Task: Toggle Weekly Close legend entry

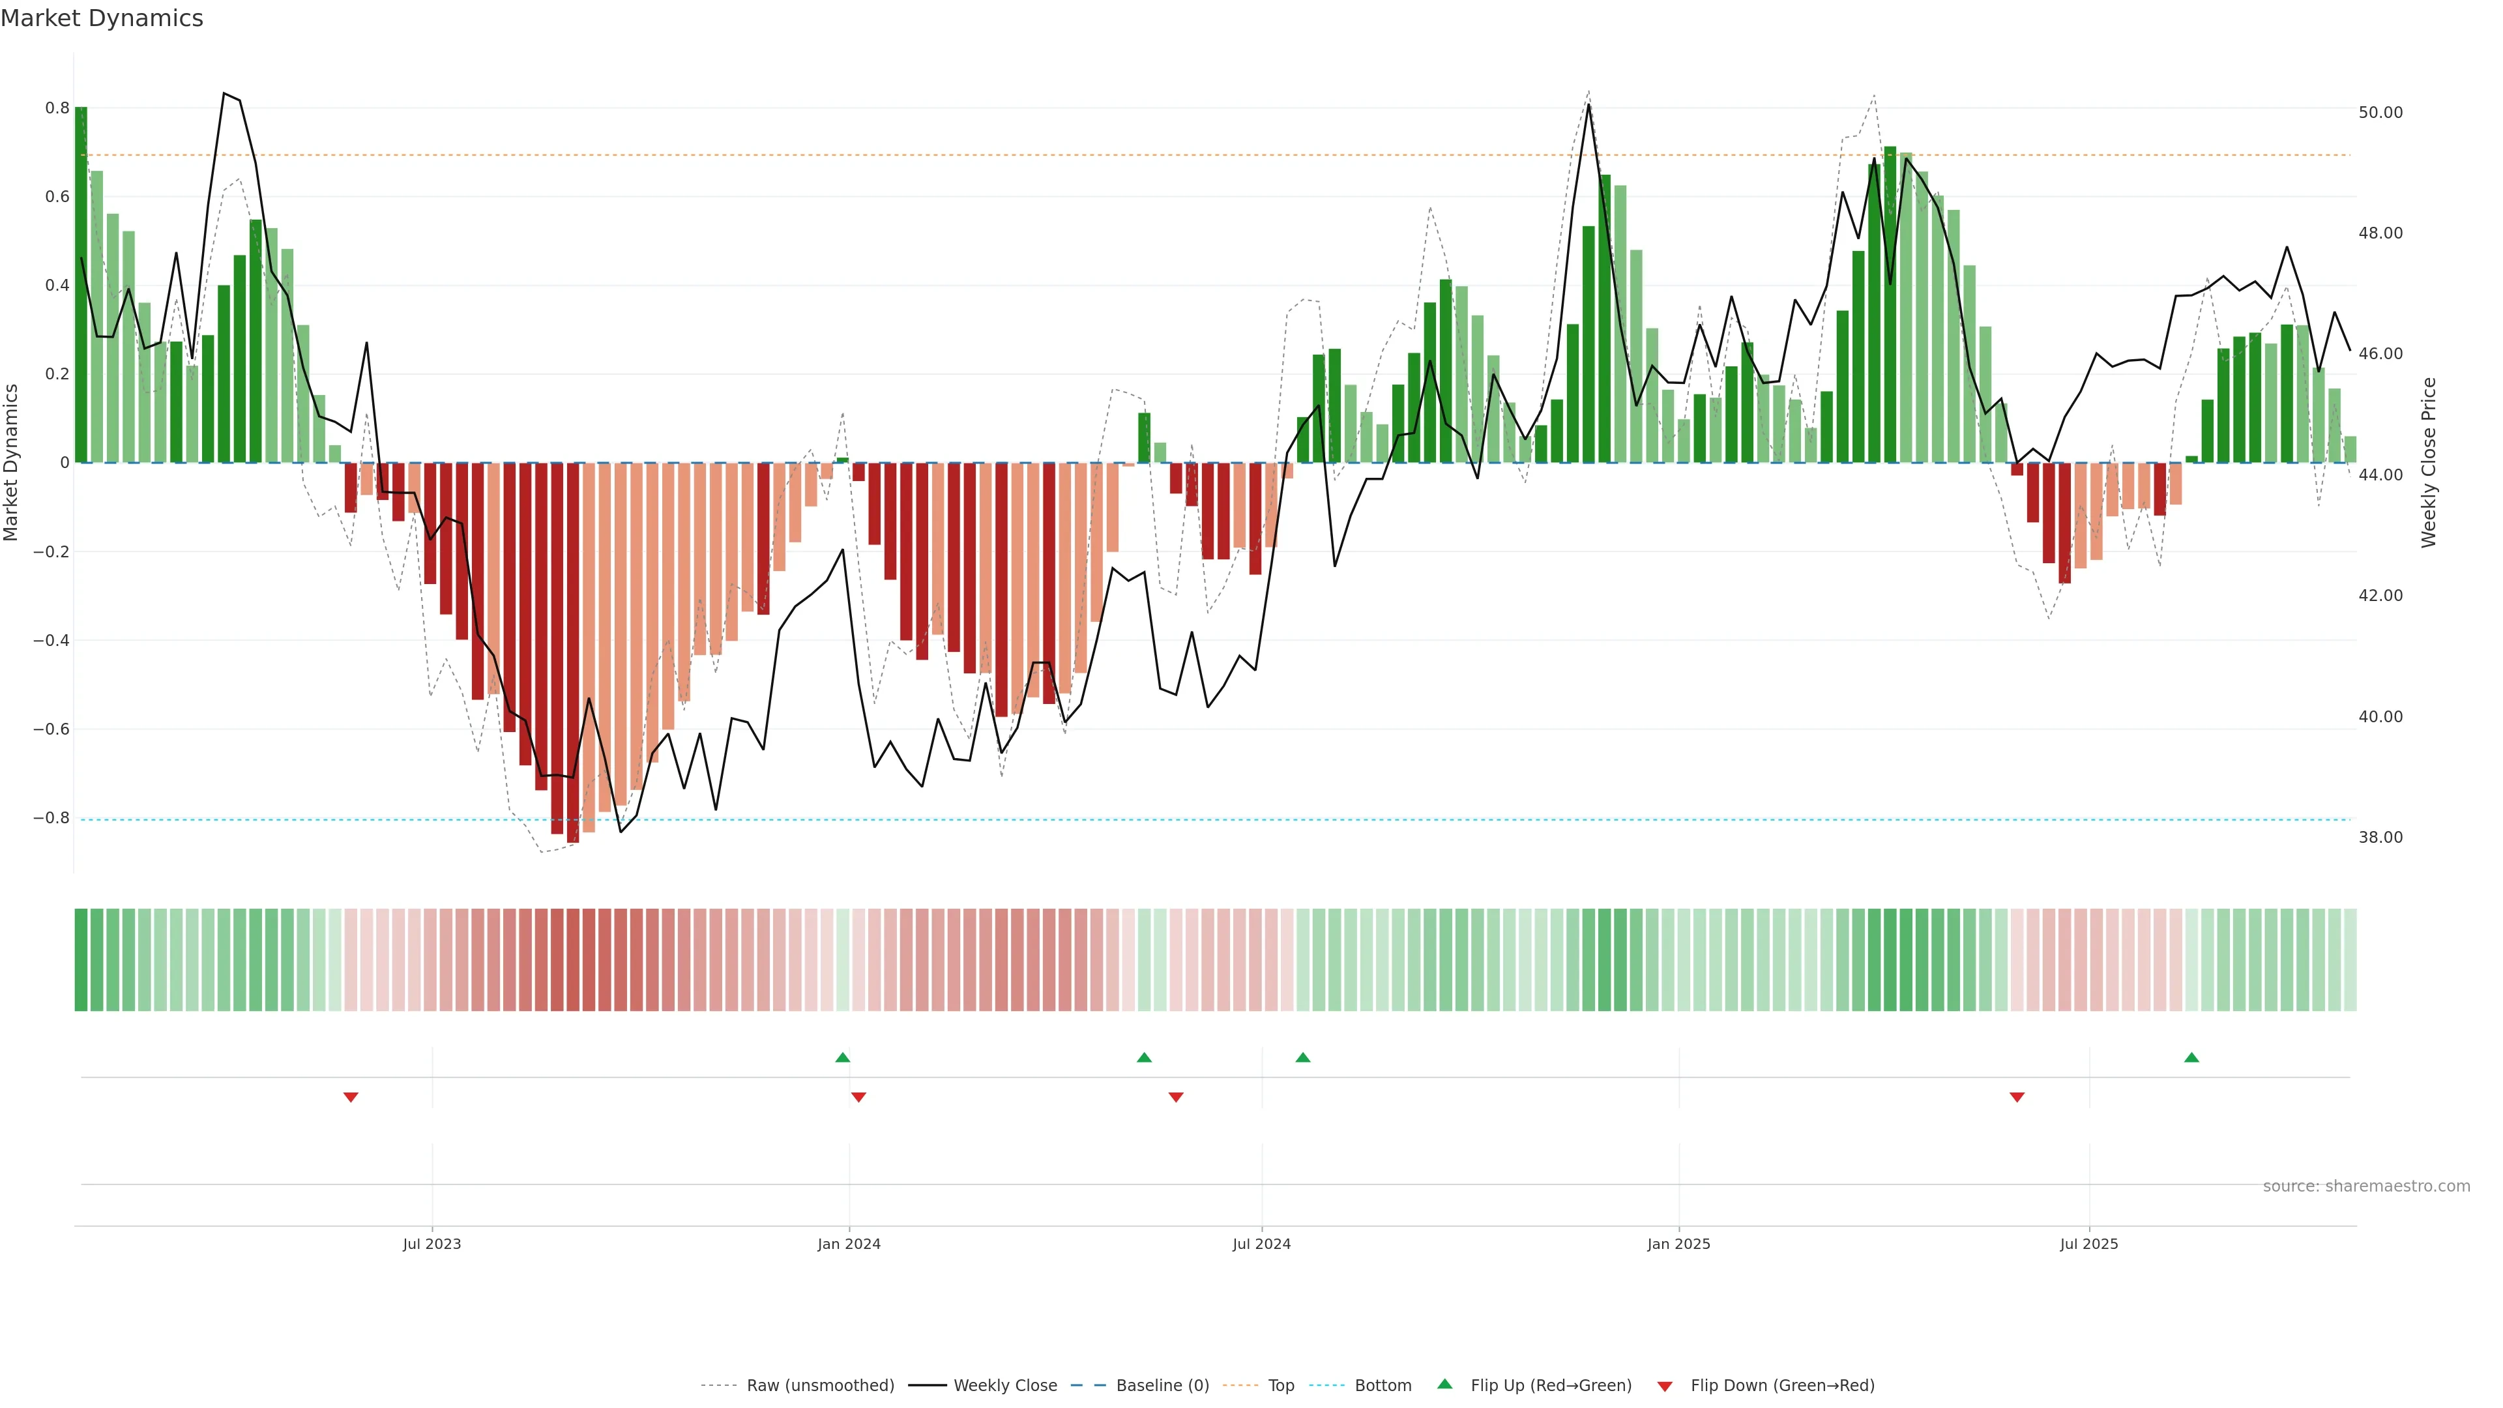Action: coord(1004,1386)
